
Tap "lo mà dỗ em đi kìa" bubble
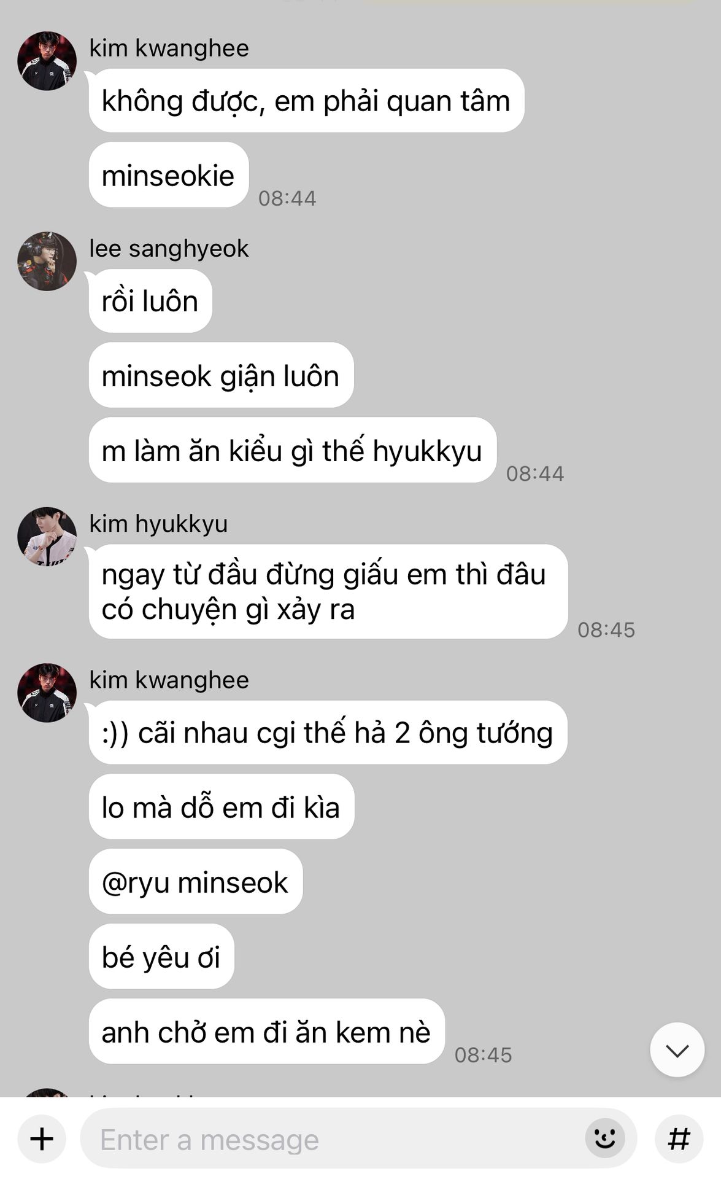(x=221, y=807)
